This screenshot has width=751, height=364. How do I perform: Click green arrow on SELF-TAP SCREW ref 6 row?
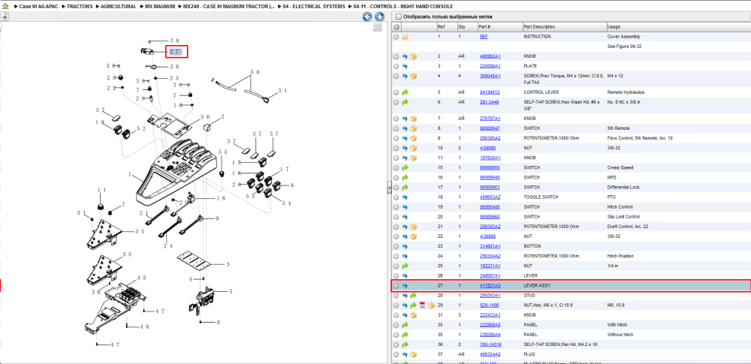click(x=405, y=102)
